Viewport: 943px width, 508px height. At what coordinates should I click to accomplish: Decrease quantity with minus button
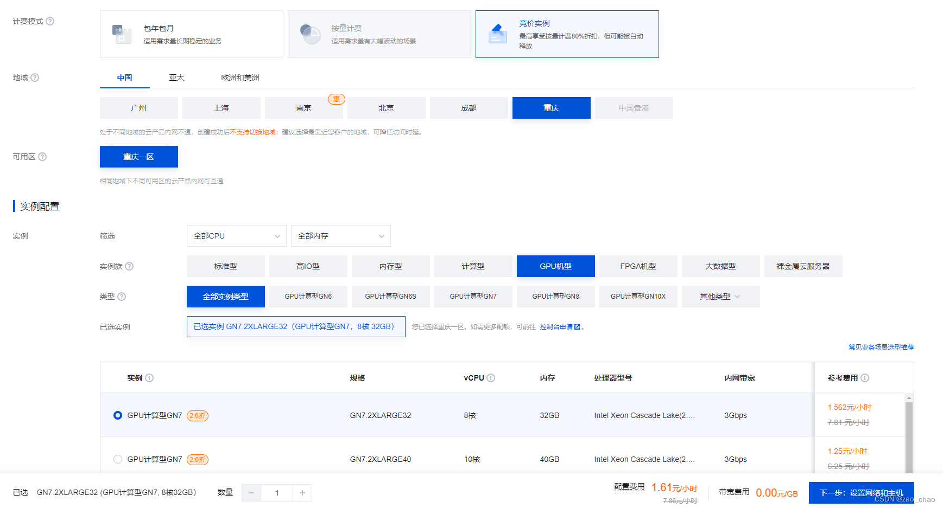pyautogui.click(x=251, y=493)
